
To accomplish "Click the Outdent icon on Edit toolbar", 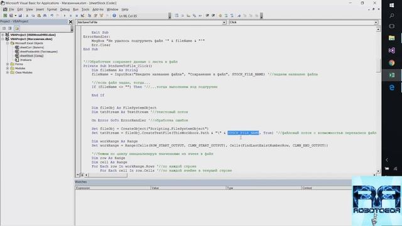I will click(213, 16).
